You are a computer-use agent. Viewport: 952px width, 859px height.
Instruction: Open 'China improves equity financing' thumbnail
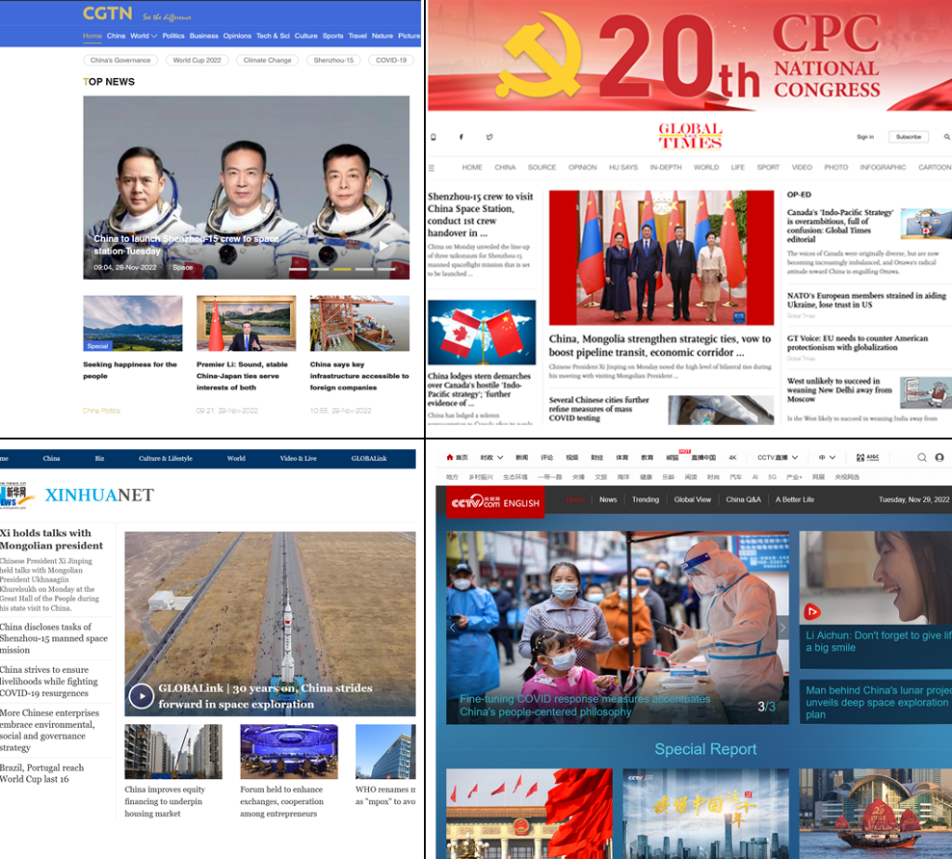click(x=174, y=751)
